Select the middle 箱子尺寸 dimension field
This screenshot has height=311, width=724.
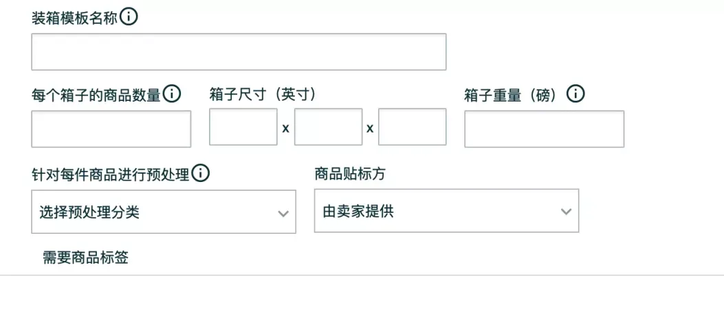pyautogui.click(x=328, y=127)
